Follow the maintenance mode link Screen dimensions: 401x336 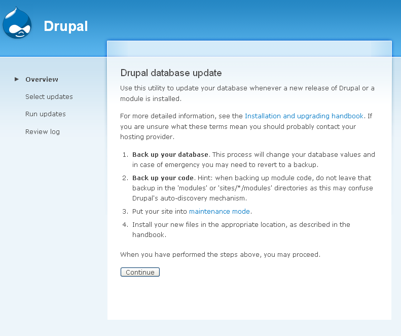tap(220, 211)
